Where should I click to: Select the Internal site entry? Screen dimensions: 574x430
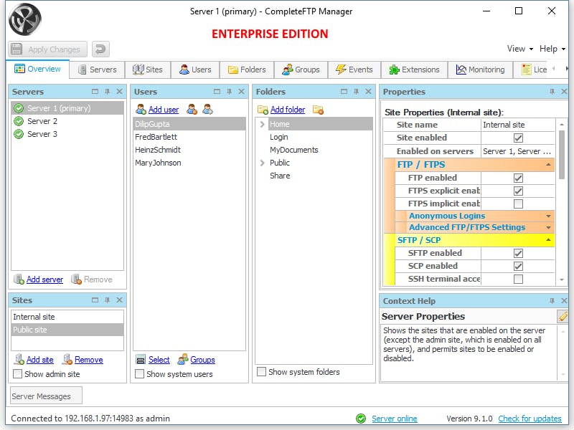pos(67,317)
